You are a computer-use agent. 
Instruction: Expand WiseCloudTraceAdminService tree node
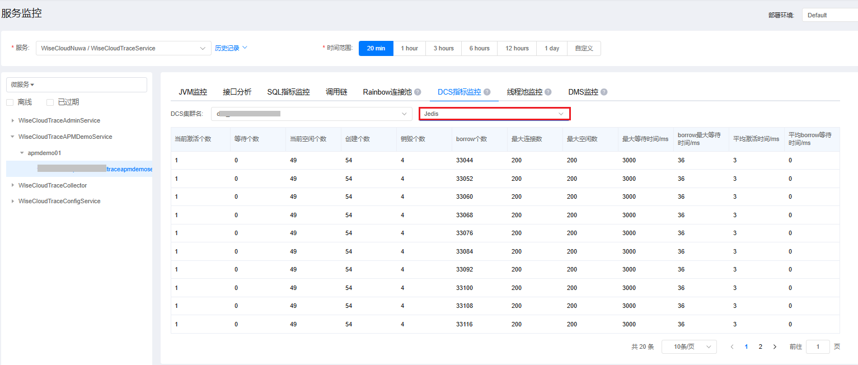coord(13,121)
